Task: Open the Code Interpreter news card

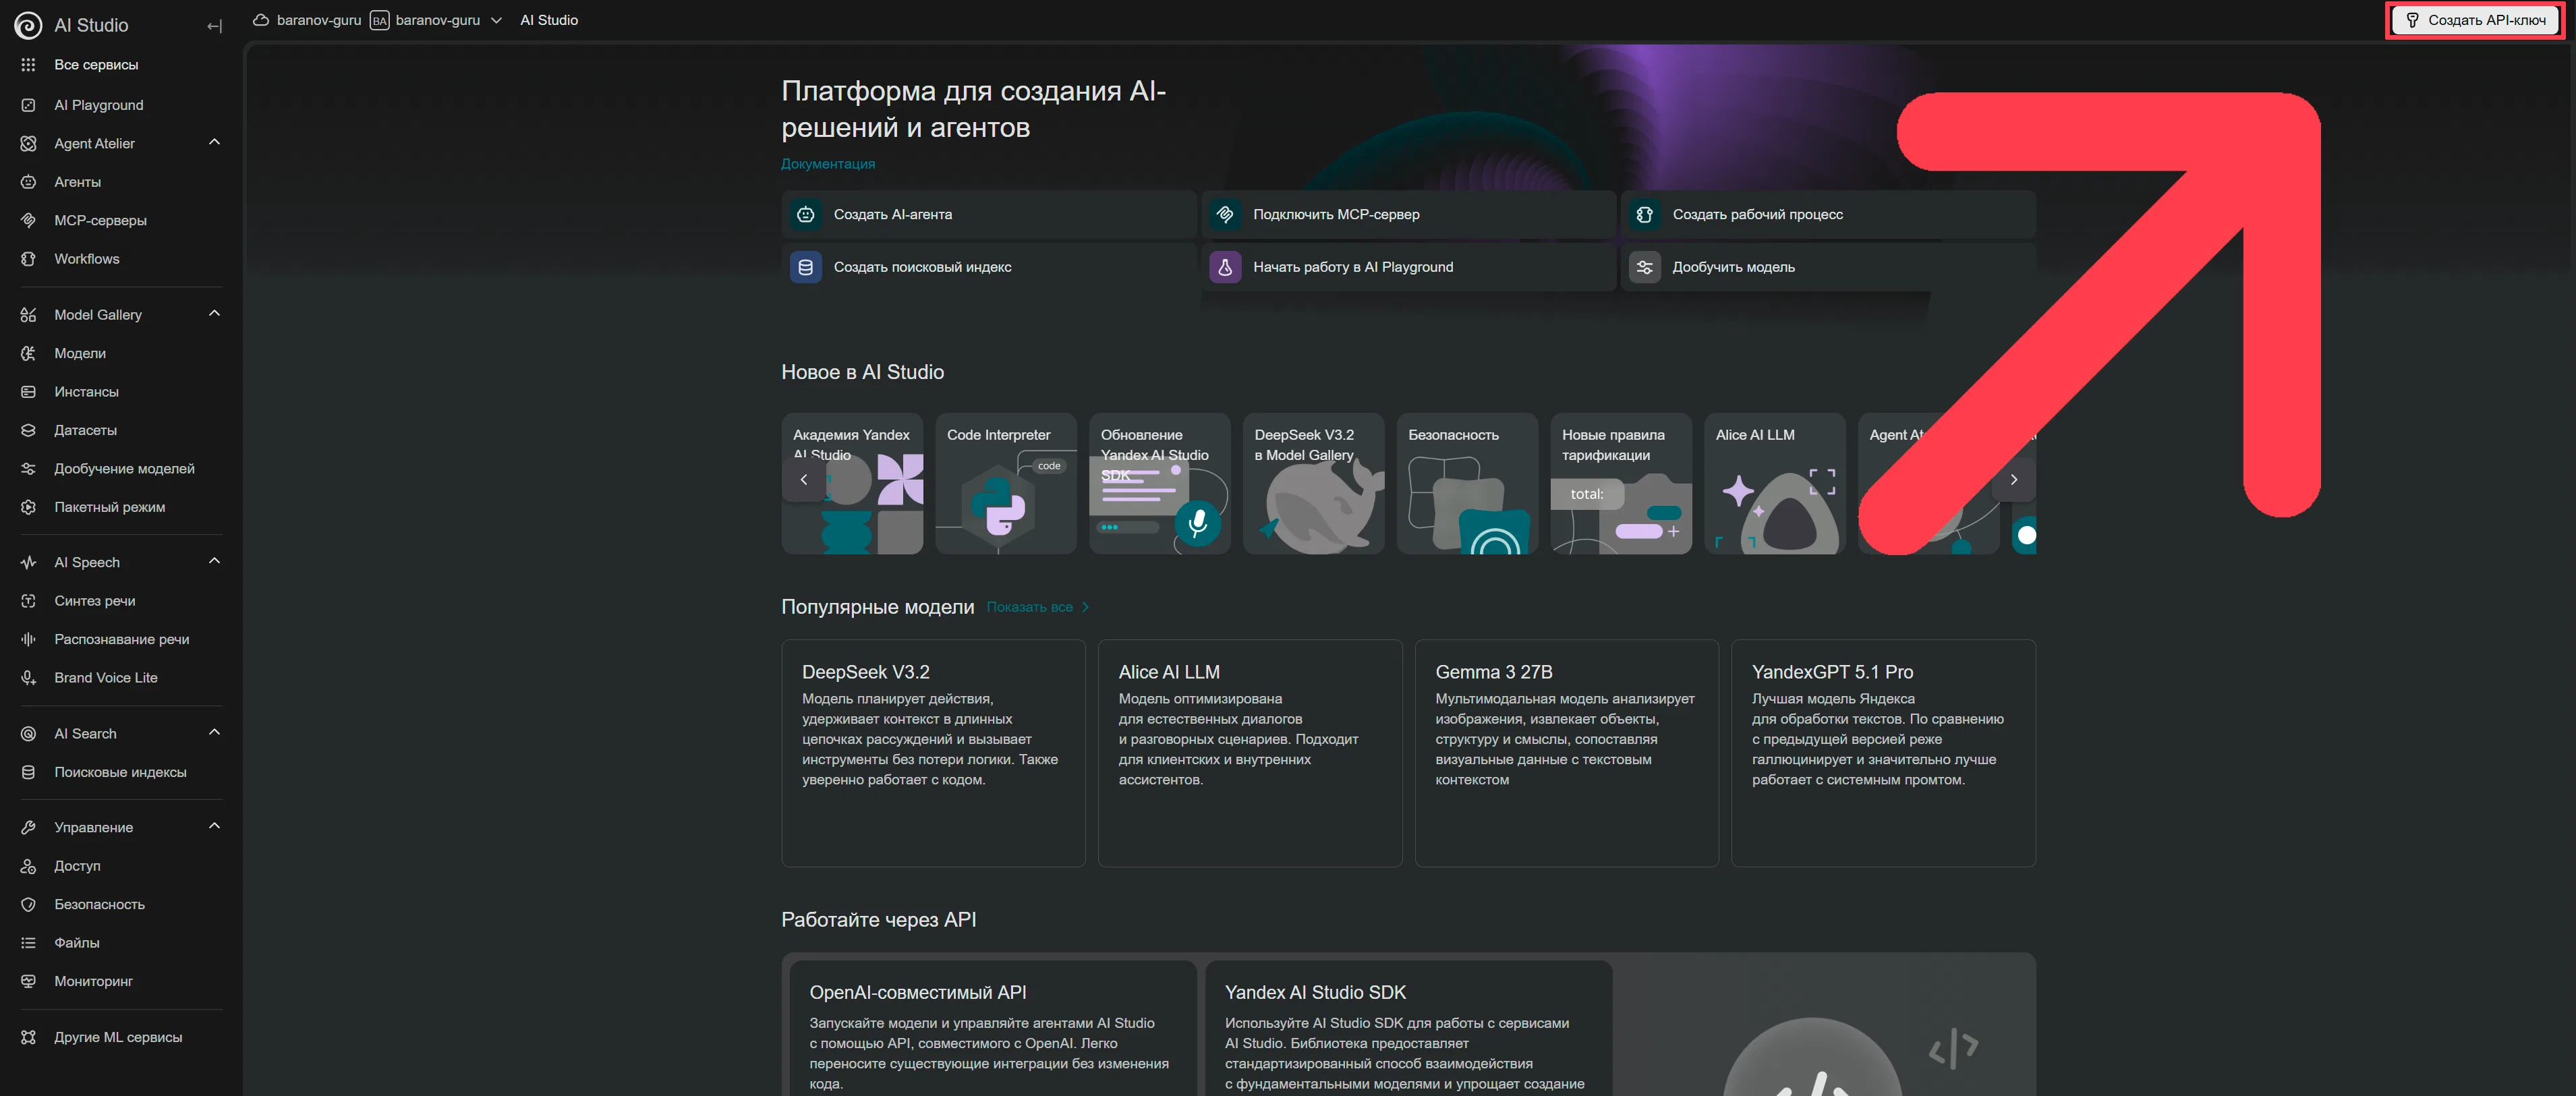Action: coord(1005,484)
